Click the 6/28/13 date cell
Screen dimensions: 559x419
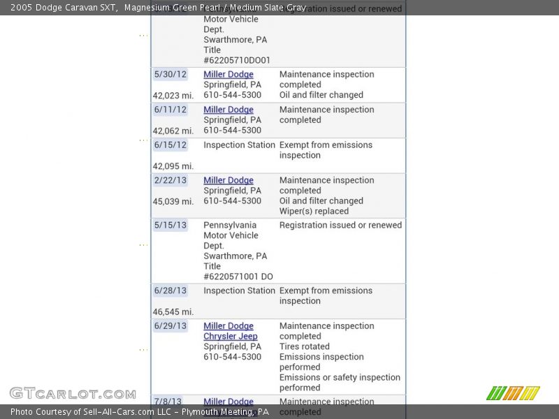170,291
